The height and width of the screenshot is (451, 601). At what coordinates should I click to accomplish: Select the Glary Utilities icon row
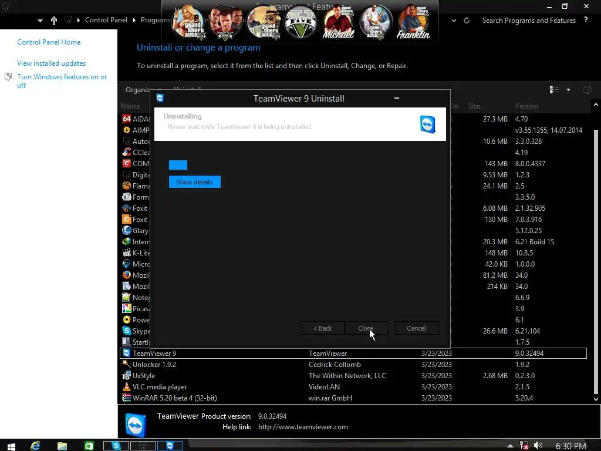[127, 230]
